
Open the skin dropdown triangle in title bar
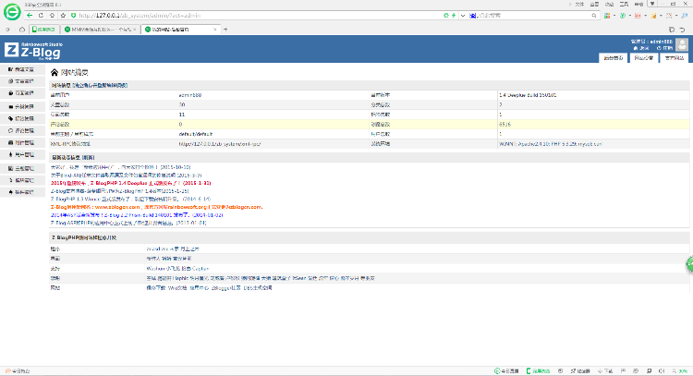(652, 4)
